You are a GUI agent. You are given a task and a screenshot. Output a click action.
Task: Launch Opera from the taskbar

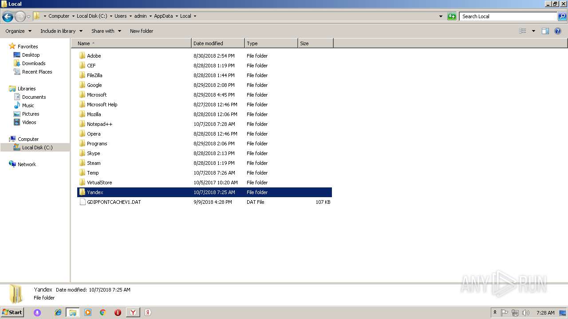pos(118,312)
